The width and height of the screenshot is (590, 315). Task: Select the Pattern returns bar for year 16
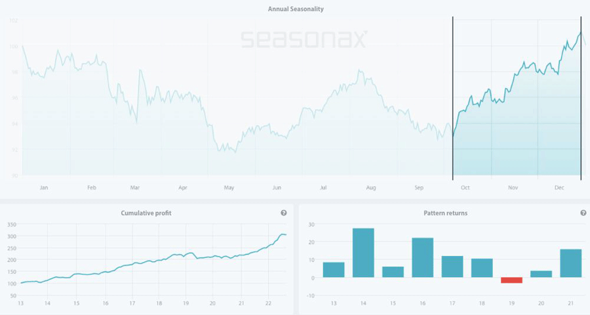click(422, 257)
